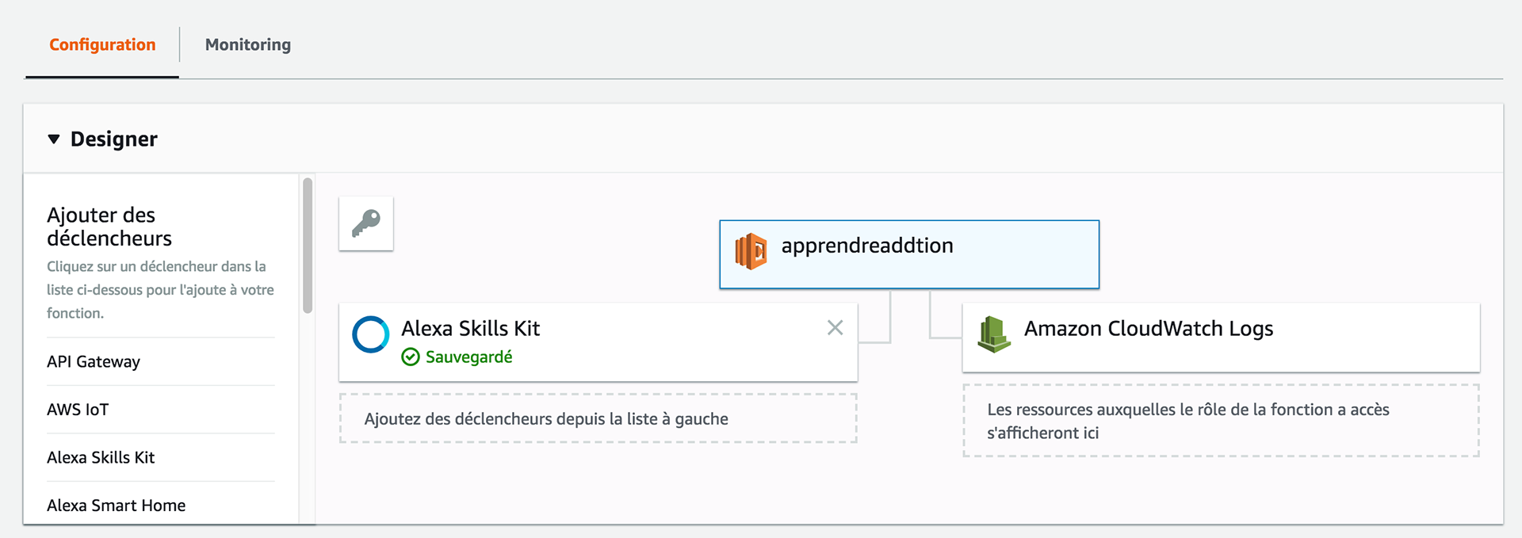The width and height of the screenshot is (1522, 538).
Task: Select the apprendreaddtion function box
Action: tap(909, 254)
